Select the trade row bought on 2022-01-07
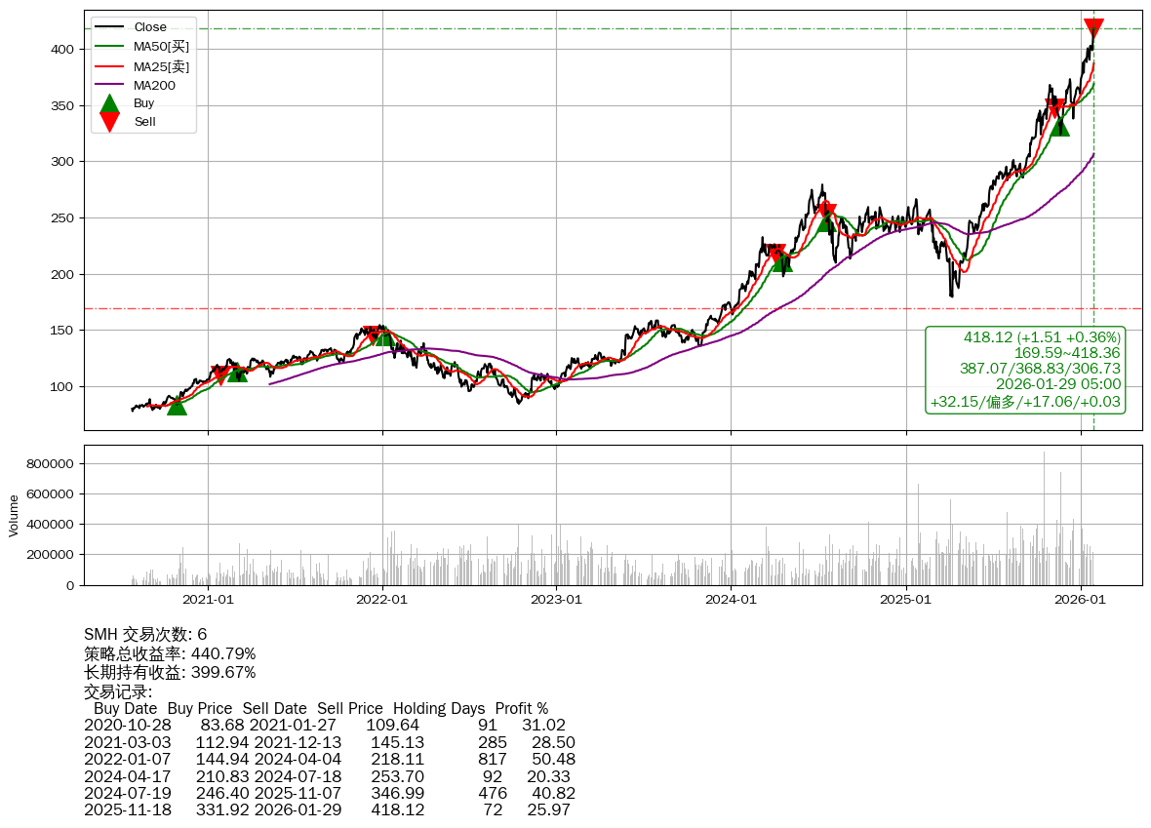The image size is (1151, 828). (x=329, y=759)
